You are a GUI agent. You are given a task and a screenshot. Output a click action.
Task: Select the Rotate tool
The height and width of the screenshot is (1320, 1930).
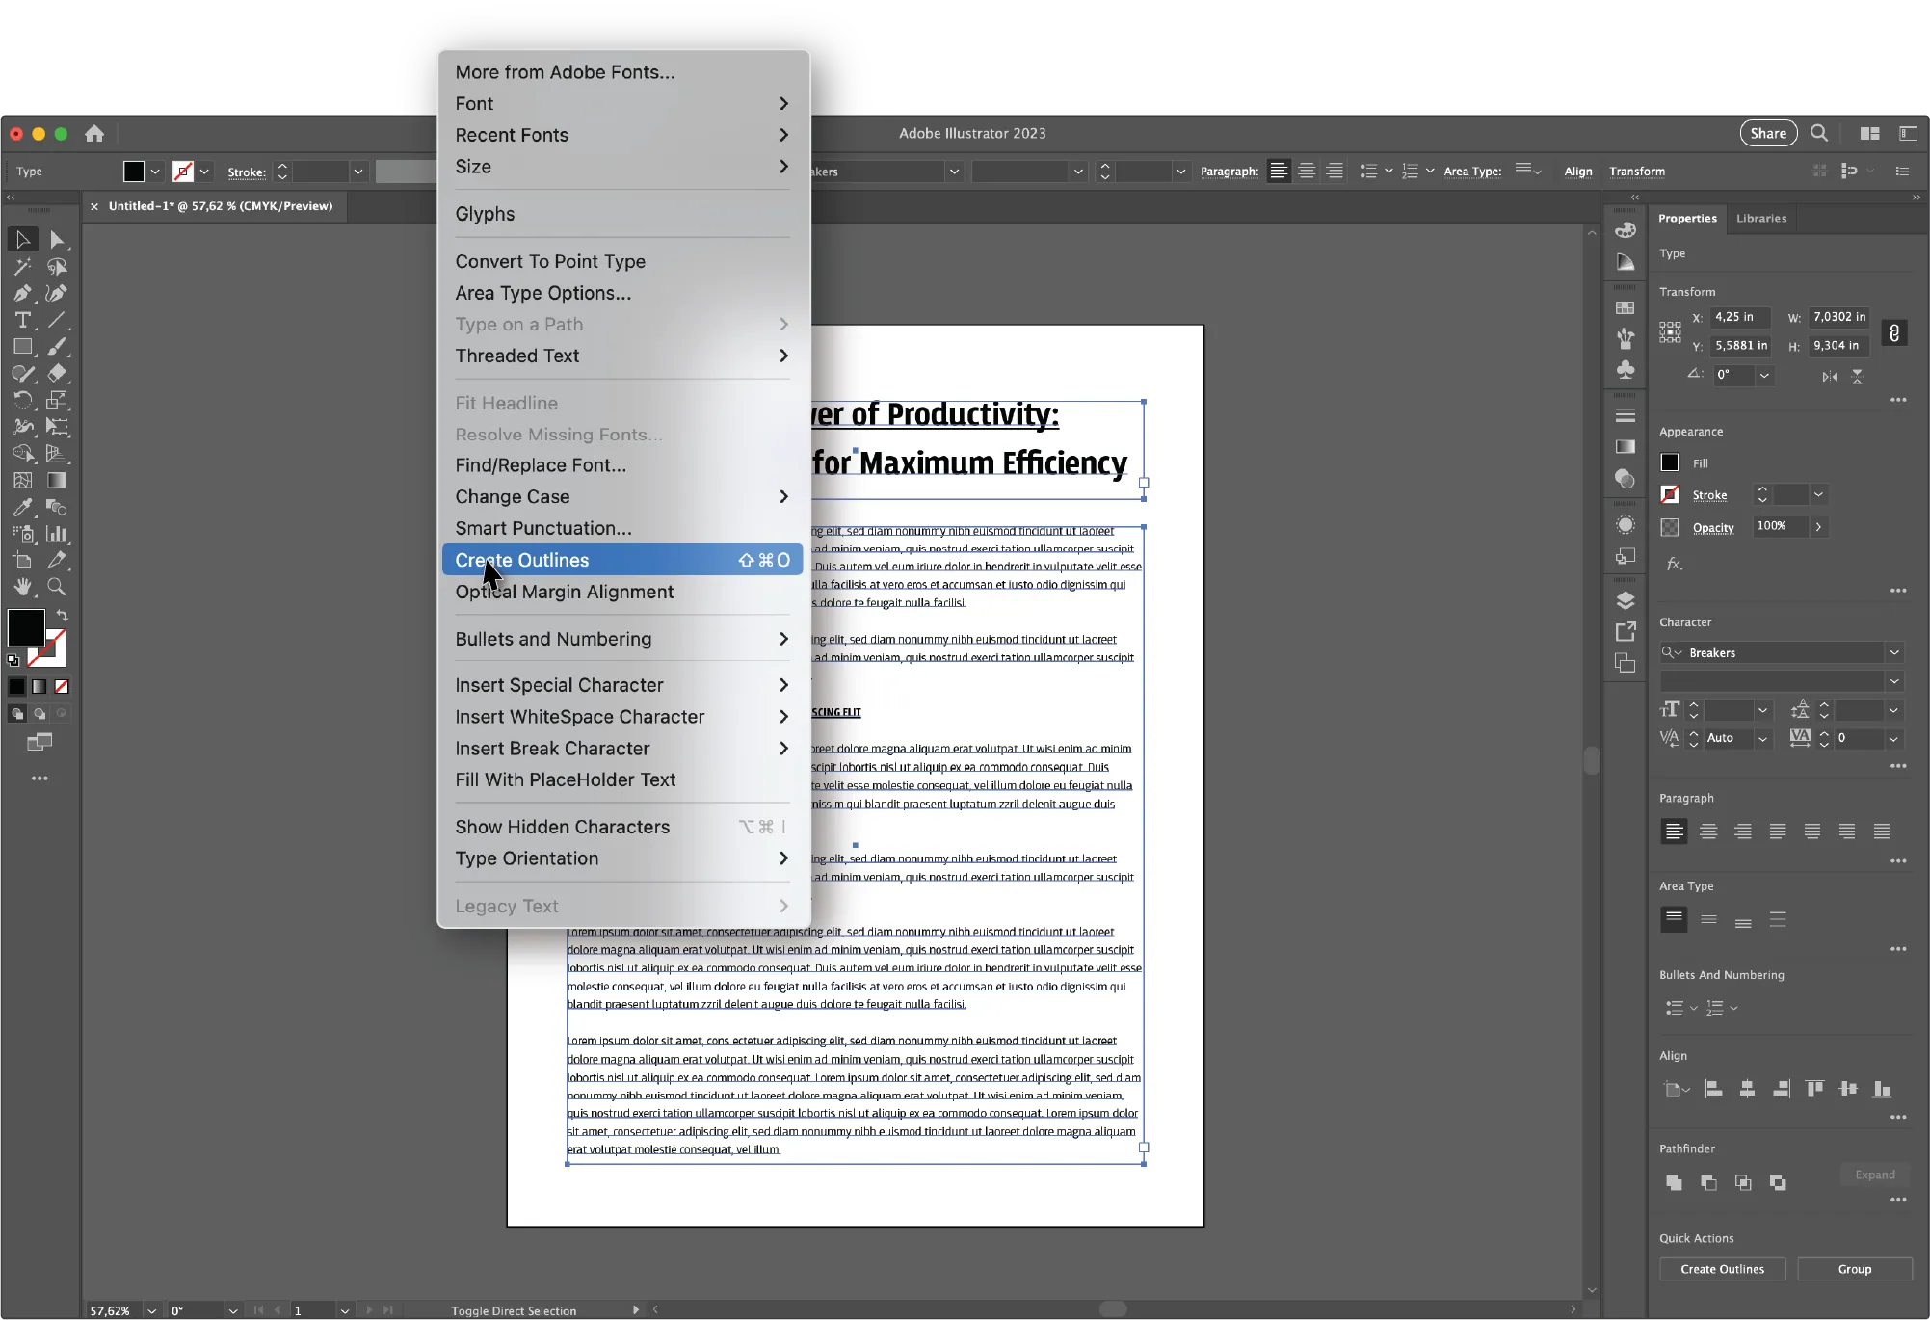tap(22, 400)
